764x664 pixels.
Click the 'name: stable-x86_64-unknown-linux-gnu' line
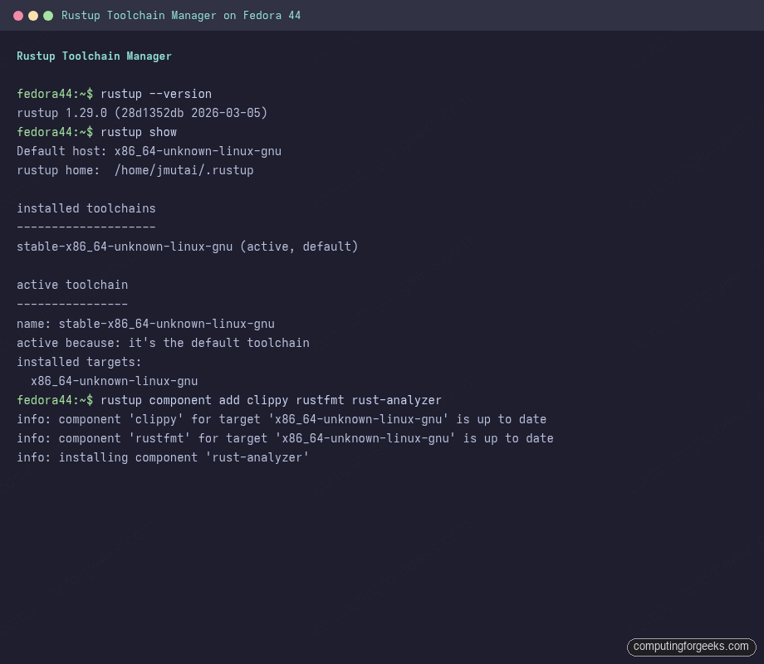click(x=145, y=324)
